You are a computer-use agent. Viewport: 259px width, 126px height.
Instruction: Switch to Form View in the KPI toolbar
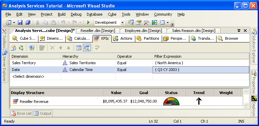tap(79, 48)
